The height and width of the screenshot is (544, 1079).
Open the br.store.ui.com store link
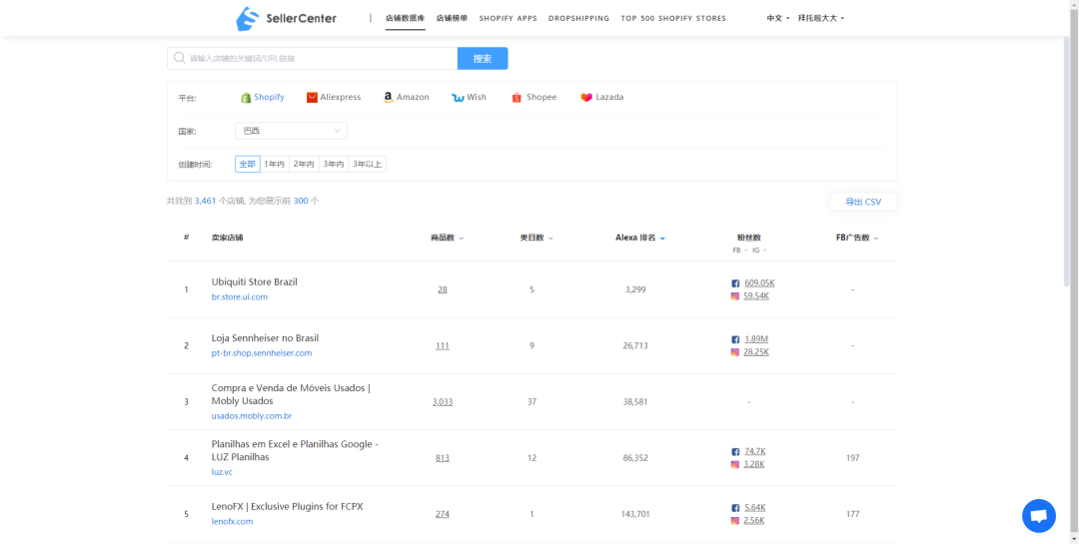click(x=240, y=296)
